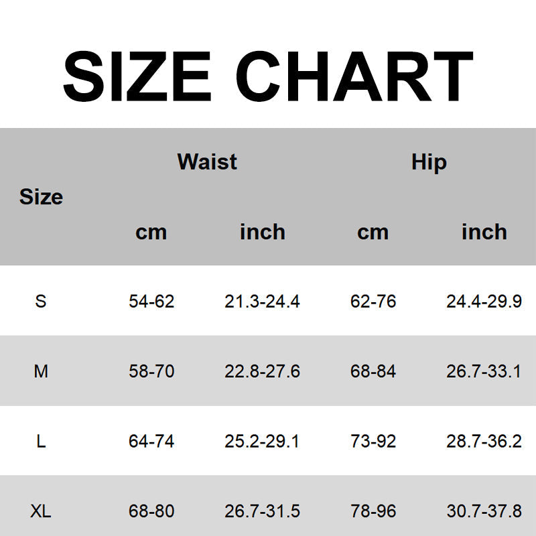Click hip inch value 30.7-37.8
The height and width of the screenshot is (536, 536).
click(484, 512)
